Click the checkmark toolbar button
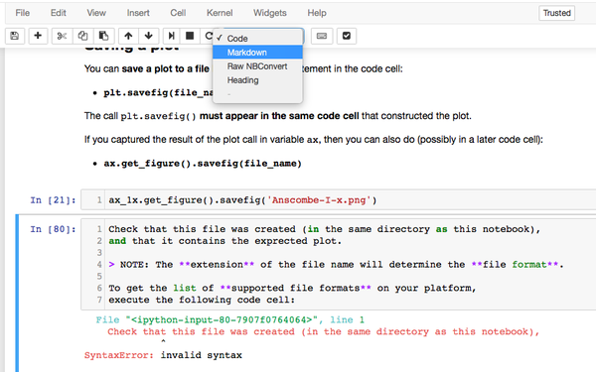596x372 pixels. [x=347, y=36]
